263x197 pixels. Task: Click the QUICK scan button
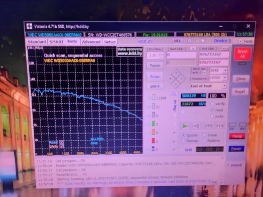coord(155,86)
